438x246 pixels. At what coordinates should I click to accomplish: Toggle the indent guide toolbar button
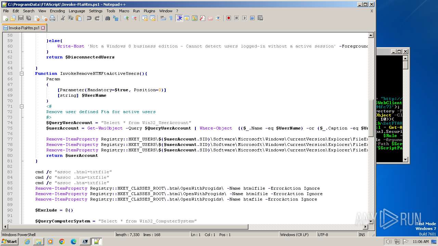(179, 18)
